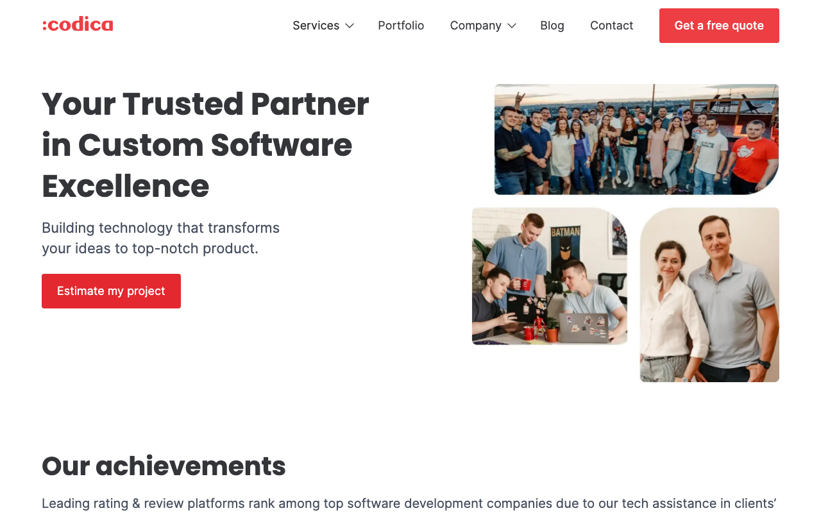Open the photo with Batman poster
821x513 pixels.
[550, 276]
